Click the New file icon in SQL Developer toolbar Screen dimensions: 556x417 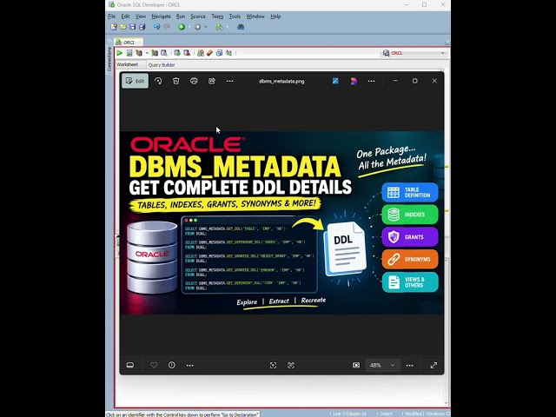(114, 27)
